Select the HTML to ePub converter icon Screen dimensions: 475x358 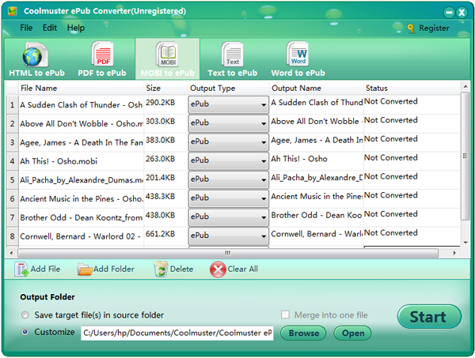click(35, 55)
